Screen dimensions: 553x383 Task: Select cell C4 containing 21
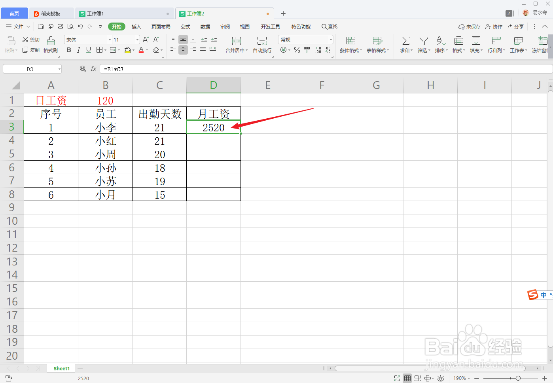159,141
